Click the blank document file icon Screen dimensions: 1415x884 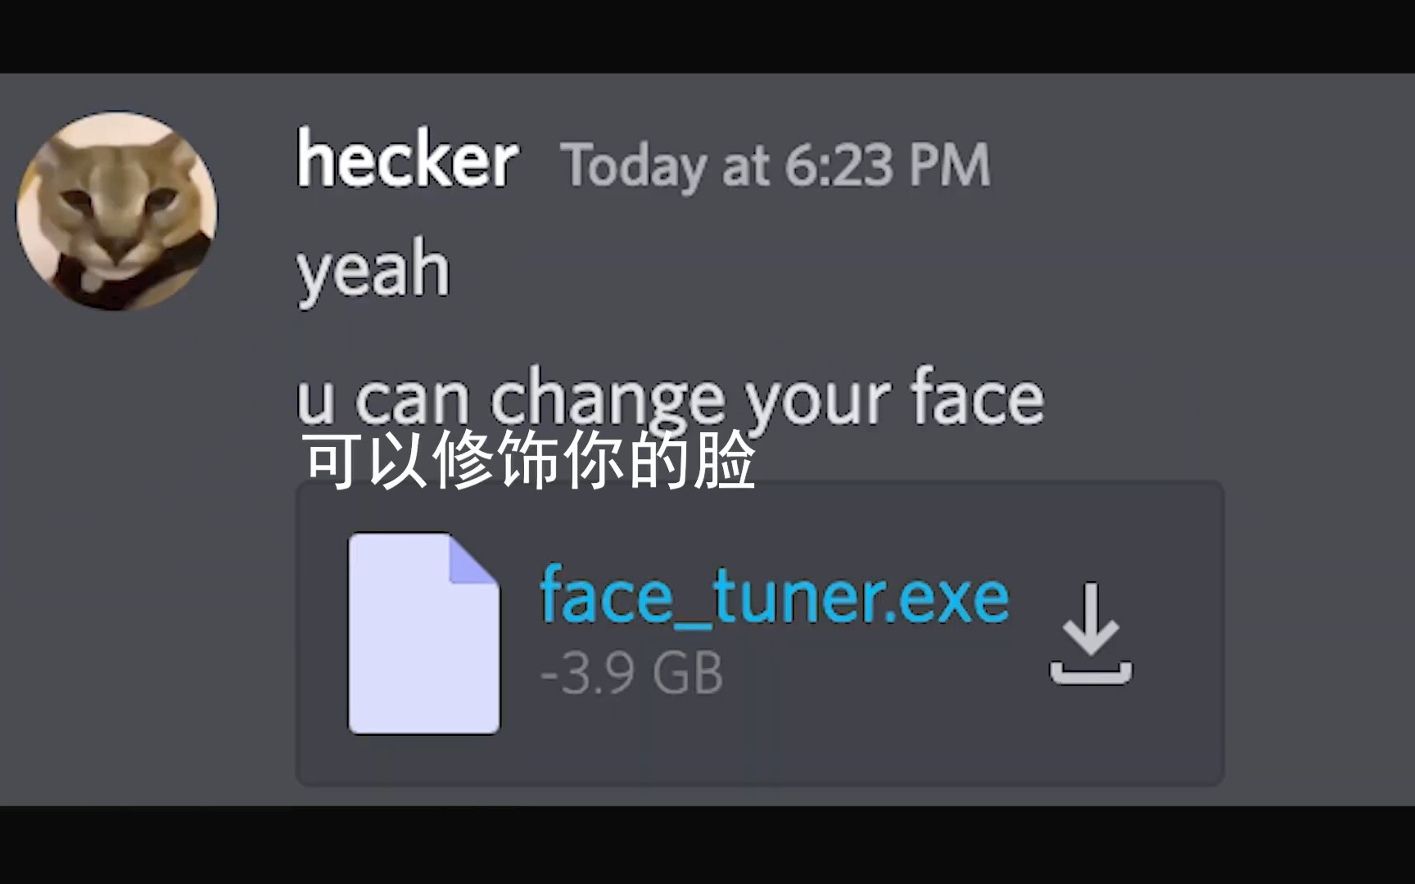[423, 634]
